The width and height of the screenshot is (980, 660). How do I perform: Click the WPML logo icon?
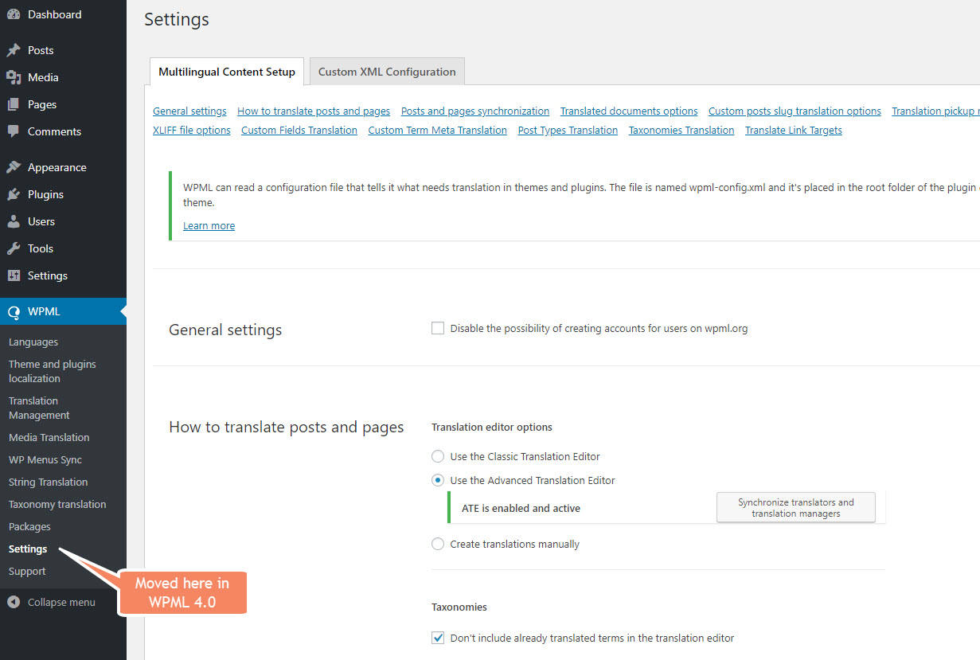[x=14, y=311]
